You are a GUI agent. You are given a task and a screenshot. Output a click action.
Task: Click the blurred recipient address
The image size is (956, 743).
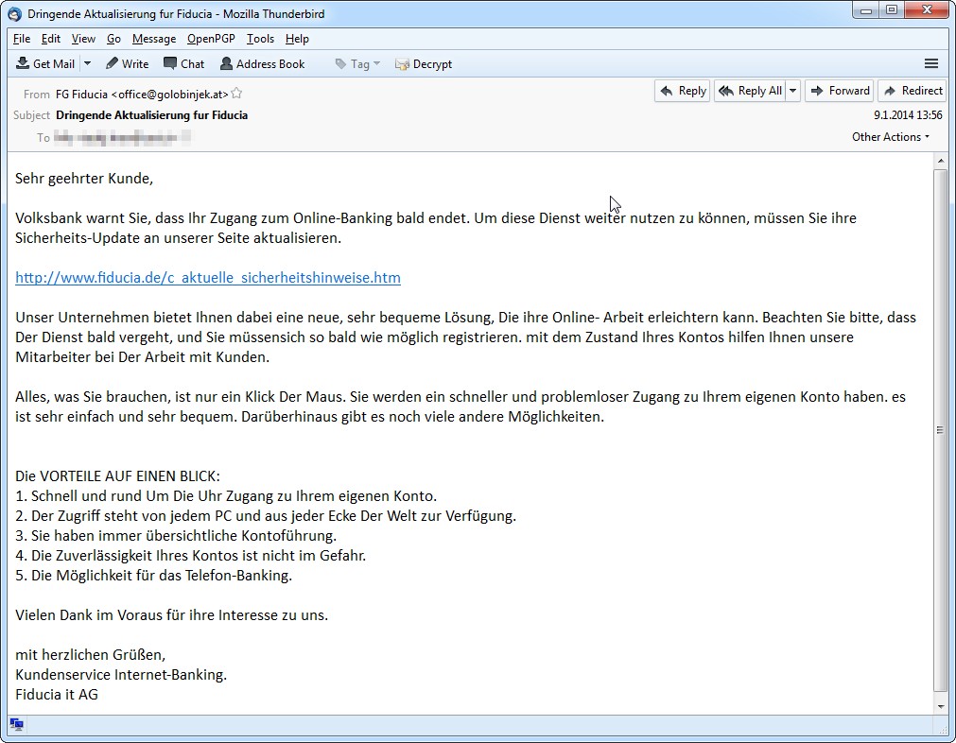pos(122,137)
